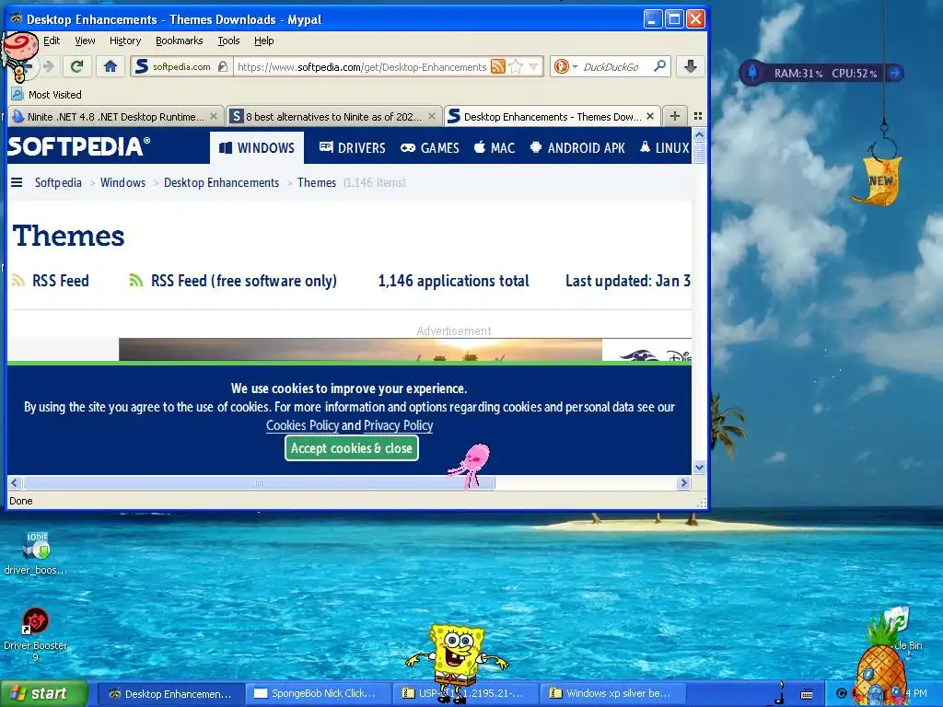The height and width of the screenshot is (707, 943).
Task: Click the Windows start button
Action: [x=44, y=694]
